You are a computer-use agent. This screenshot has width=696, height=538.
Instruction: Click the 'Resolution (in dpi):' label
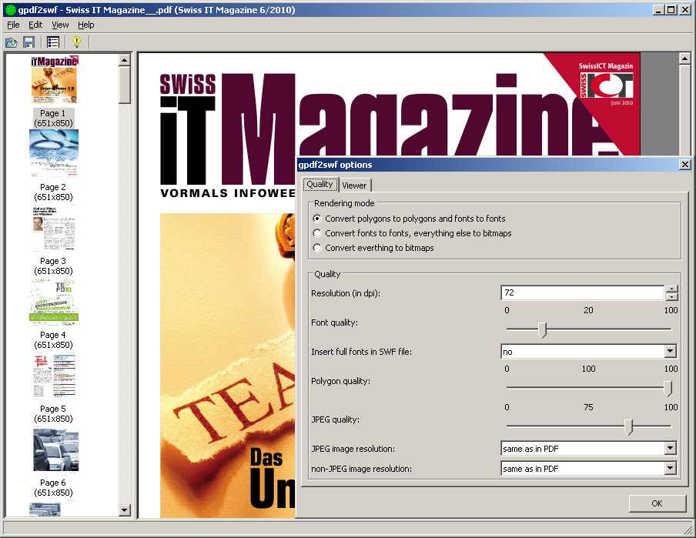click(346, 293)
